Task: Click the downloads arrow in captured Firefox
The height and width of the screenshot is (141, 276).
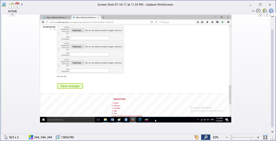Action: point(207,22)
